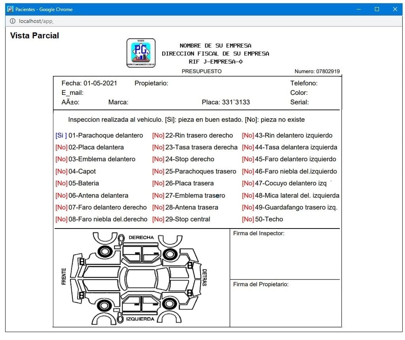Click the Vista Parcial heading
This screenshot has width=405, height=340.
[x=34, y=36]
